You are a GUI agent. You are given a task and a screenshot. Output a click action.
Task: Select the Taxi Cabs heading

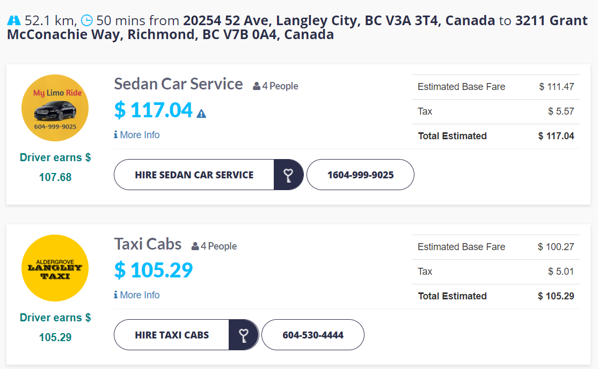click(148, 244)
